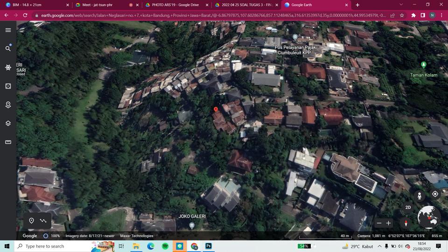Click the Taman Kolam green marker
This screenshot has height=252, width=448.
click(x=423, y=65)
